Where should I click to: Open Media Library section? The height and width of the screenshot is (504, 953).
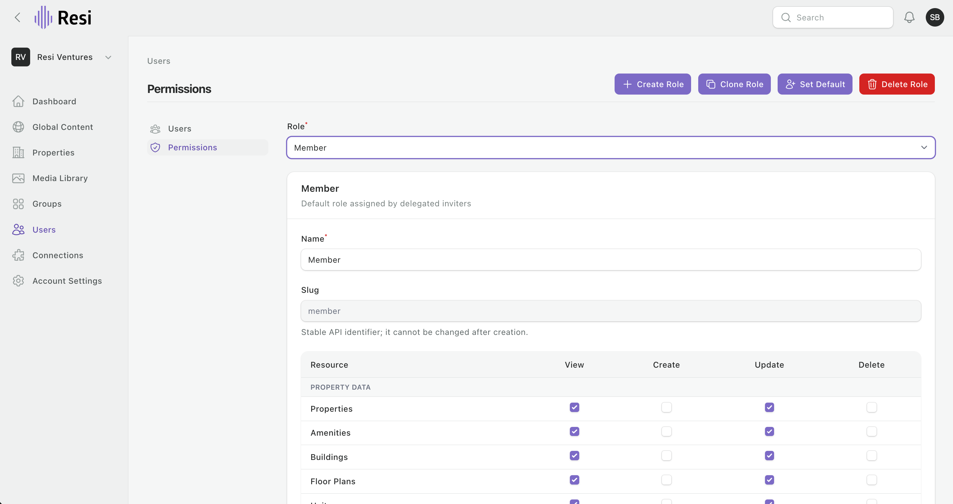60,178
